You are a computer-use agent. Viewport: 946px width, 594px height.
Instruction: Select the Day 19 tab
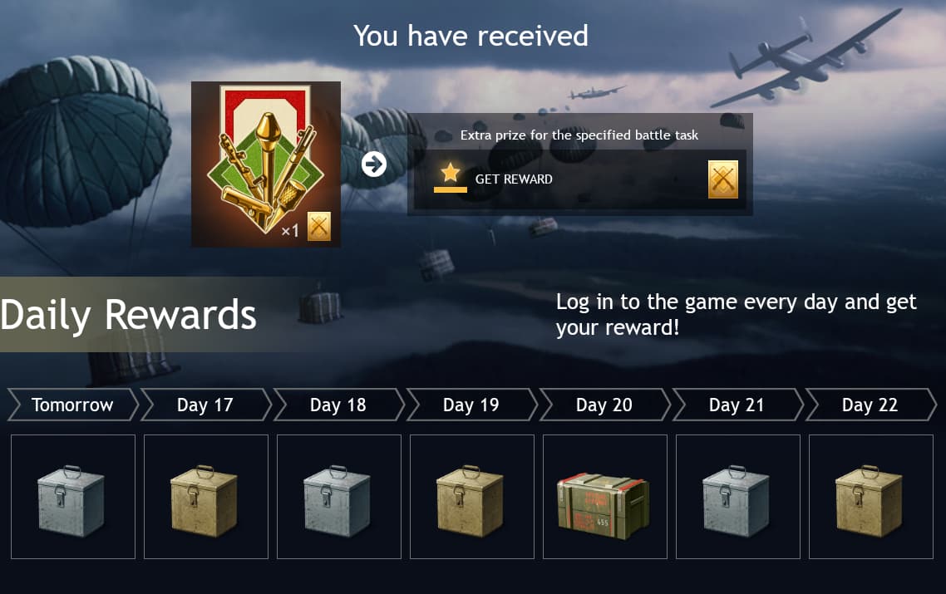[471, 405]
